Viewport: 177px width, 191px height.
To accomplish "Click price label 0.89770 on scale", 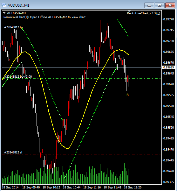I will click(x=168, y=19).
